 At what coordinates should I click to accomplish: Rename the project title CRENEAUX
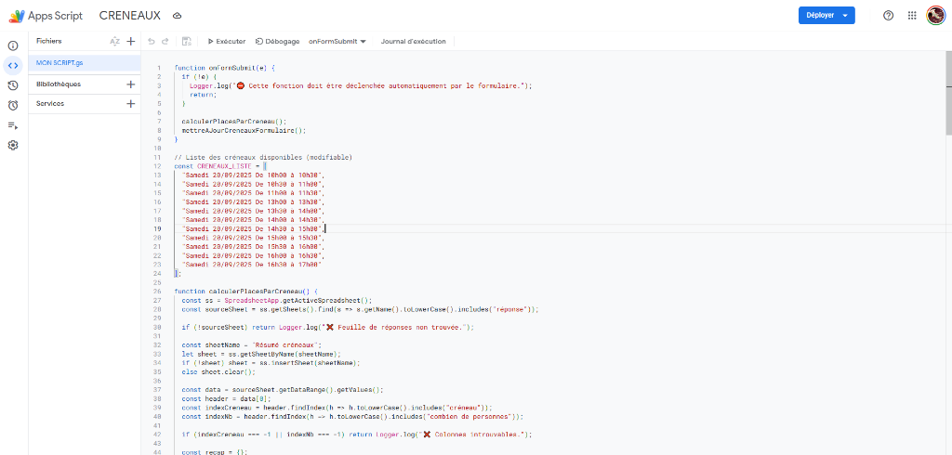[x=130, y=16]
